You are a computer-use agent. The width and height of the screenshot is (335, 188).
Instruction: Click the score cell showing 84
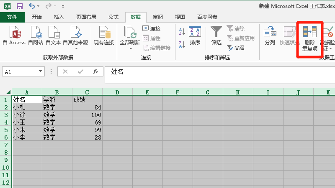87,107
